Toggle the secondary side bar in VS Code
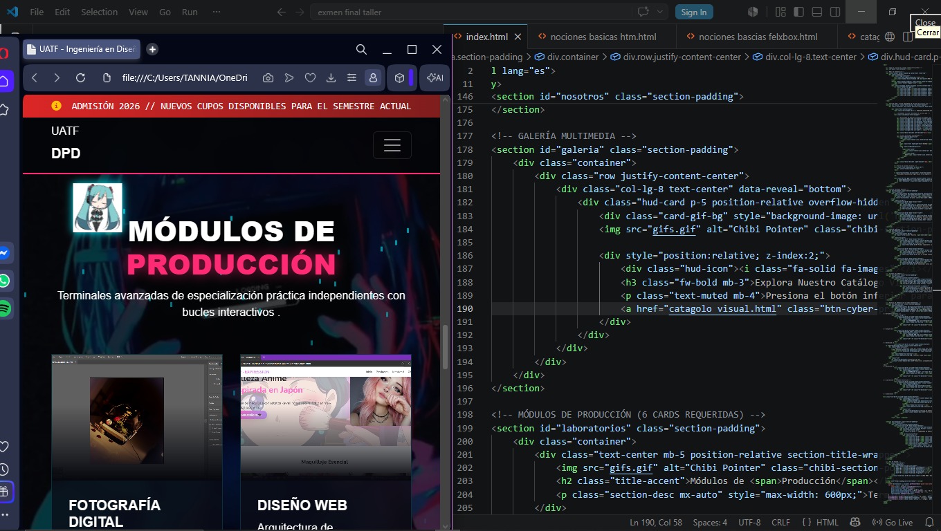The height and width of the screenshot is (531, 941). [x=835, y=12]
